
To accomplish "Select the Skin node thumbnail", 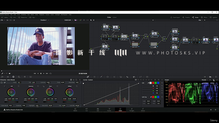I will coord(154,34).
